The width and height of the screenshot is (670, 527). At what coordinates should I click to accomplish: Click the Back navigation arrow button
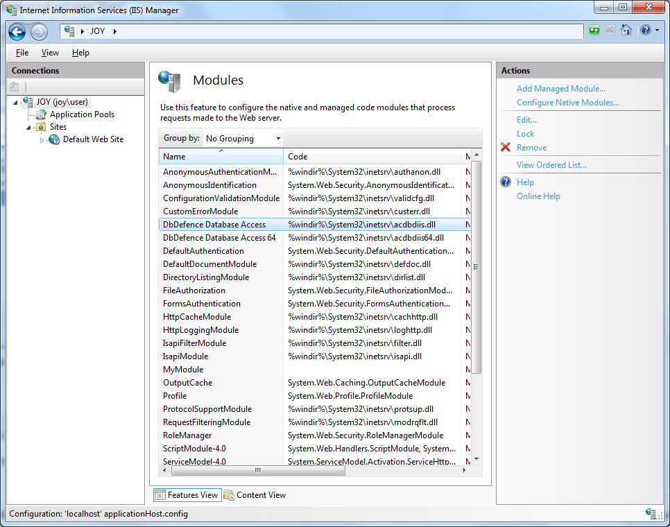coord(17,32)
